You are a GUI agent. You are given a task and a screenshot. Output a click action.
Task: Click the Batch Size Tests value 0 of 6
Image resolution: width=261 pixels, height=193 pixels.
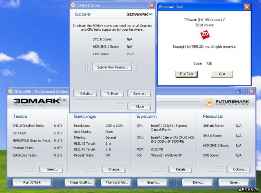point(58,155)
